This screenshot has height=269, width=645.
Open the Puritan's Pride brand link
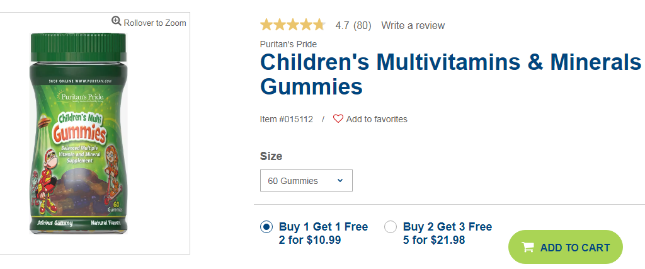[x=288, y=45]
